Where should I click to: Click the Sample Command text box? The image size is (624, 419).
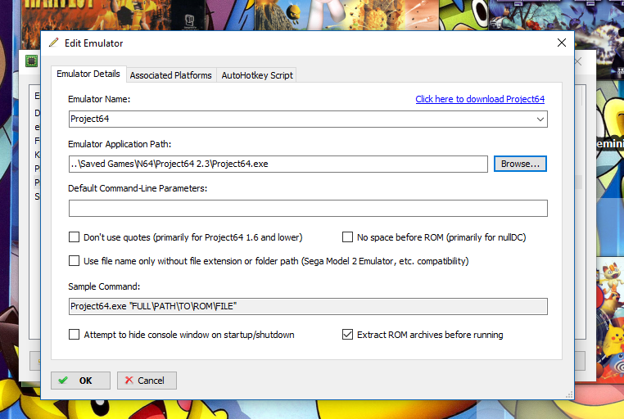pos(308,307)
